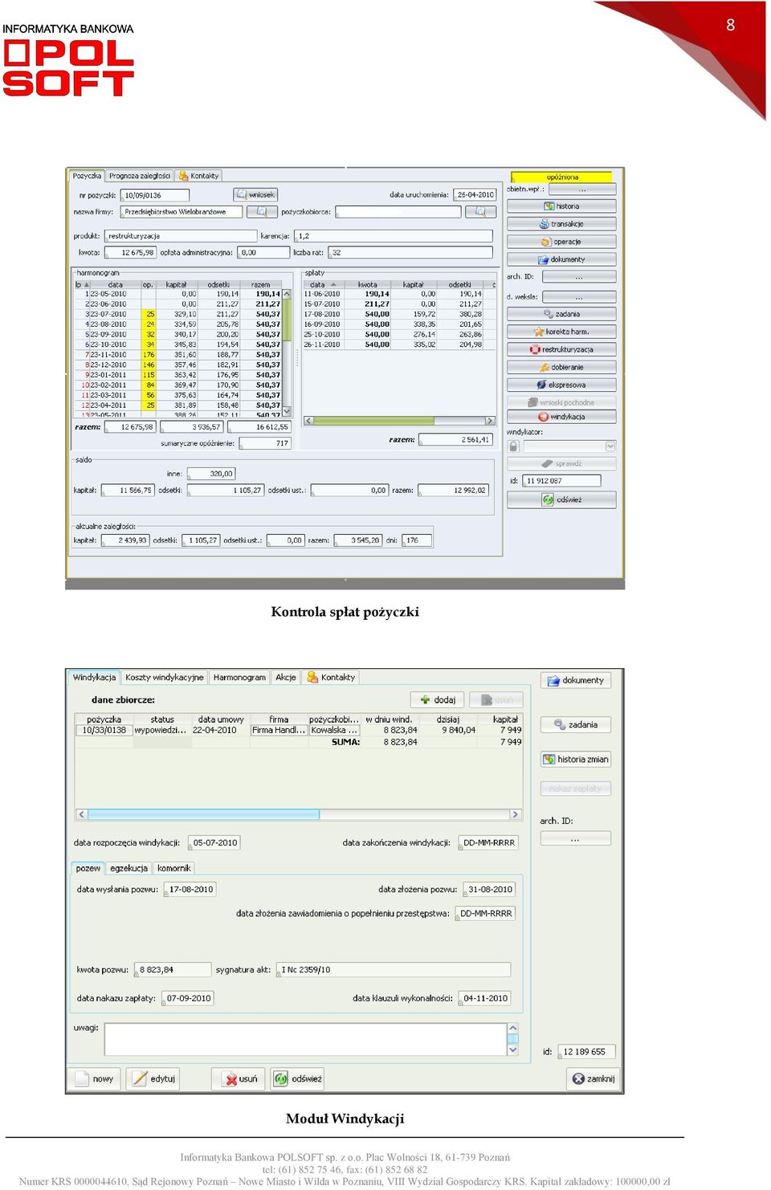Click lookup icon next to 'pożyczkobiorca' field
This screenshot has height=1190, width=771.
[480, 212]
